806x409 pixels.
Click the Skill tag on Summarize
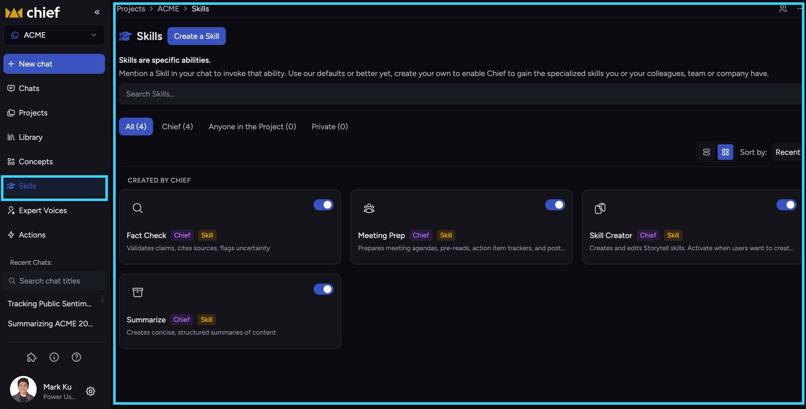pos(207,320)
